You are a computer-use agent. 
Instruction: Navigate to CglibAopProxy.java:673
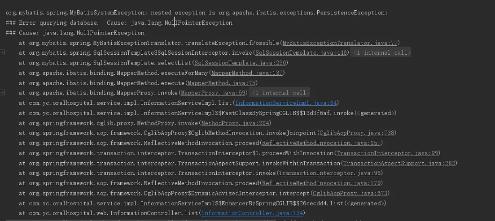coord(350,193)
